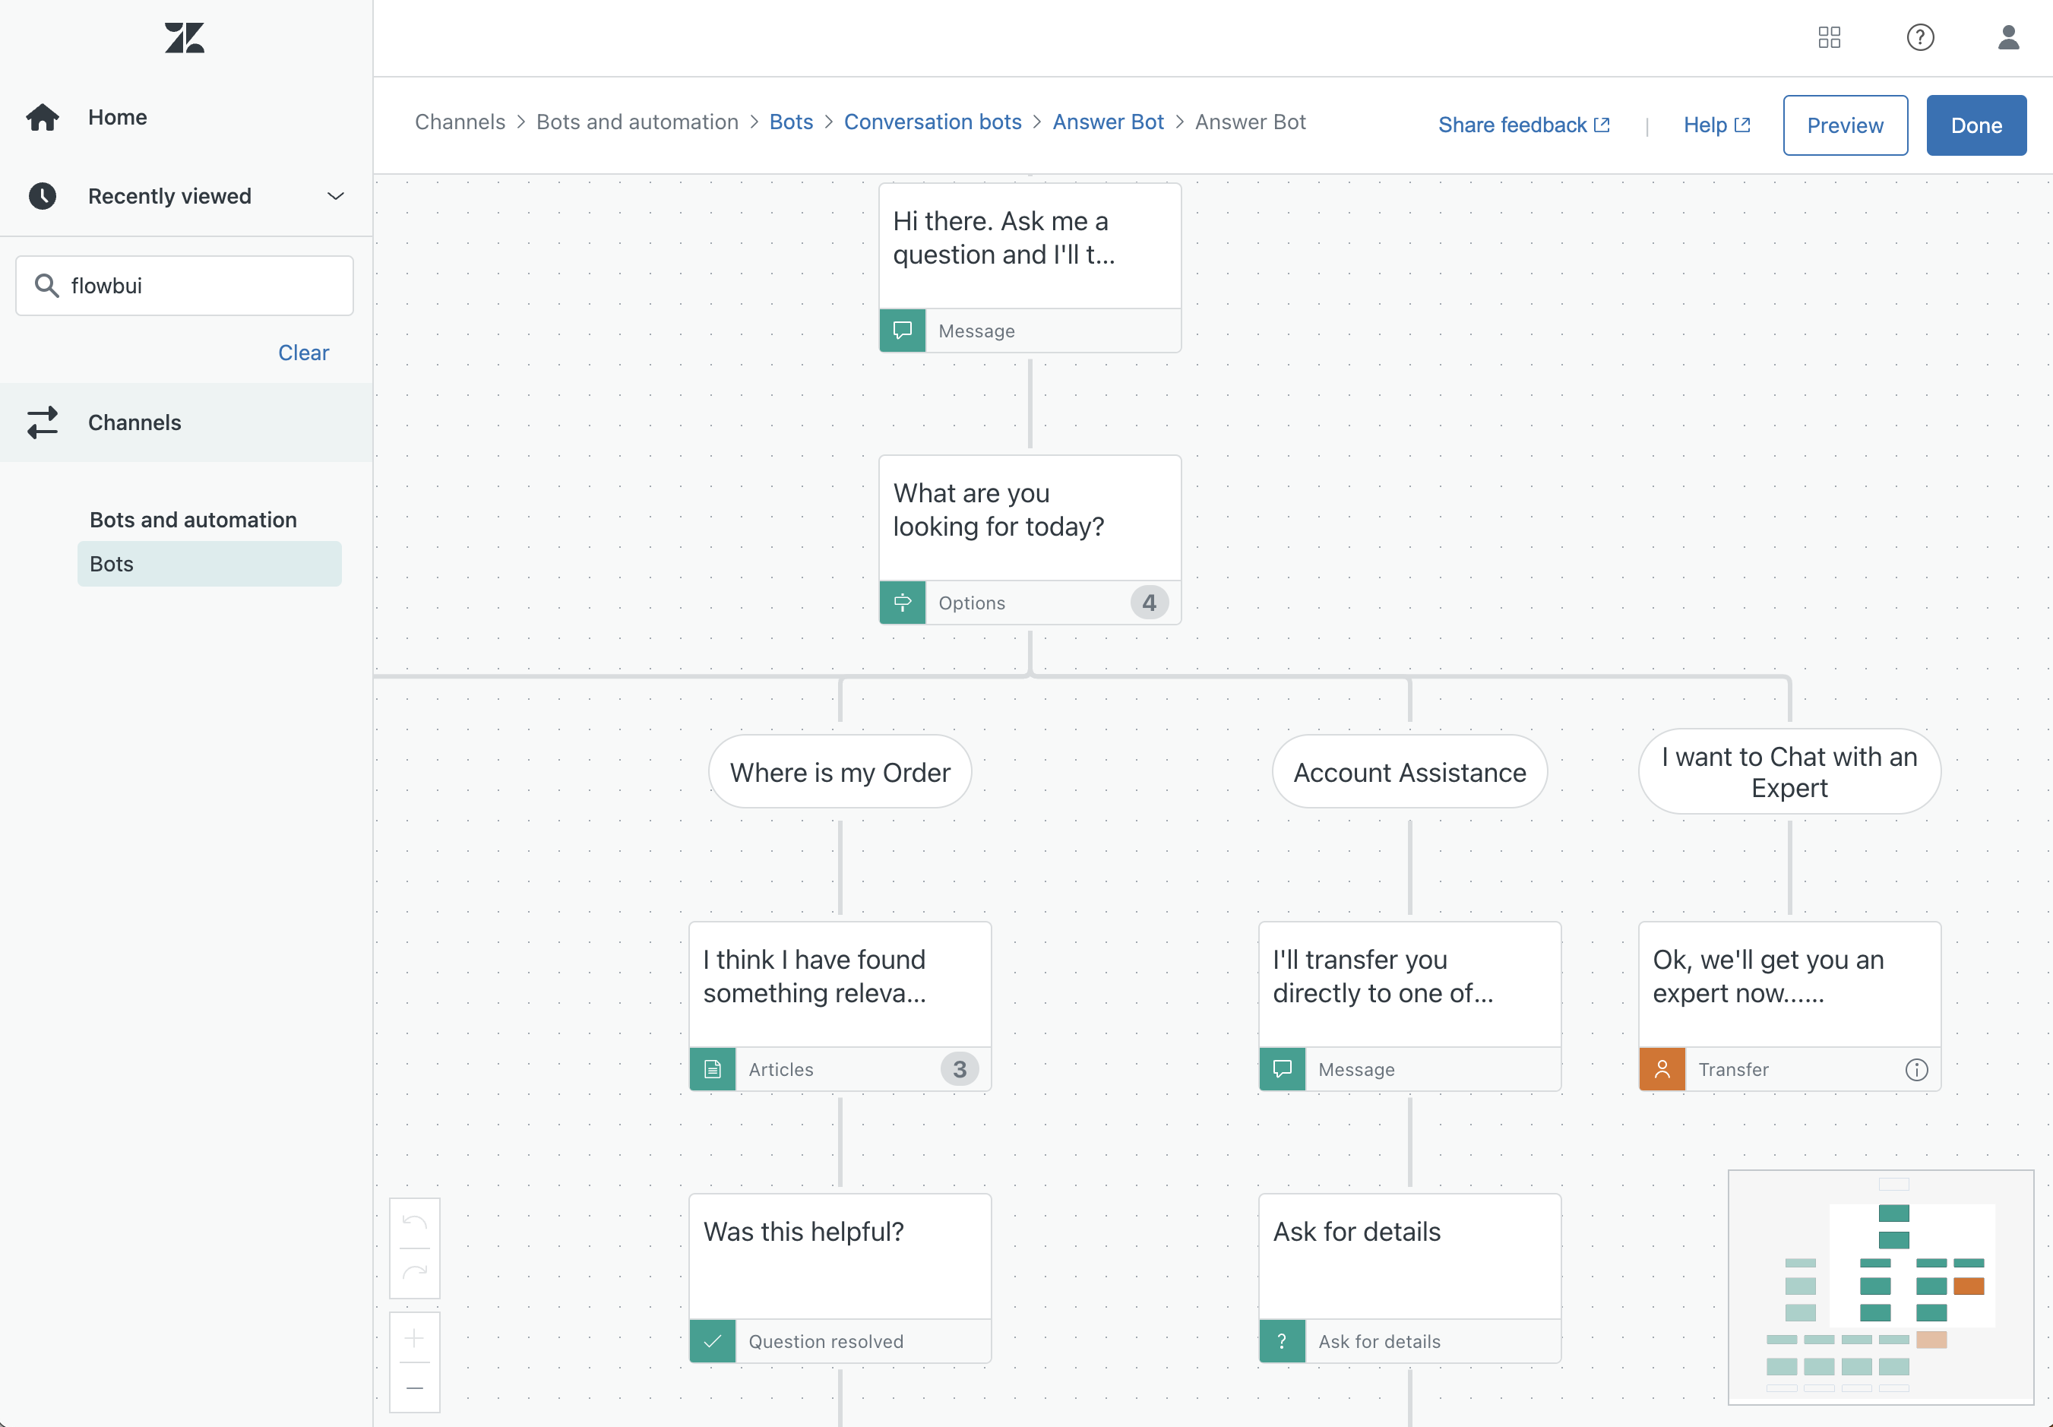
Task: Click the Question resolved checkmark icon
Action: 713,1341
